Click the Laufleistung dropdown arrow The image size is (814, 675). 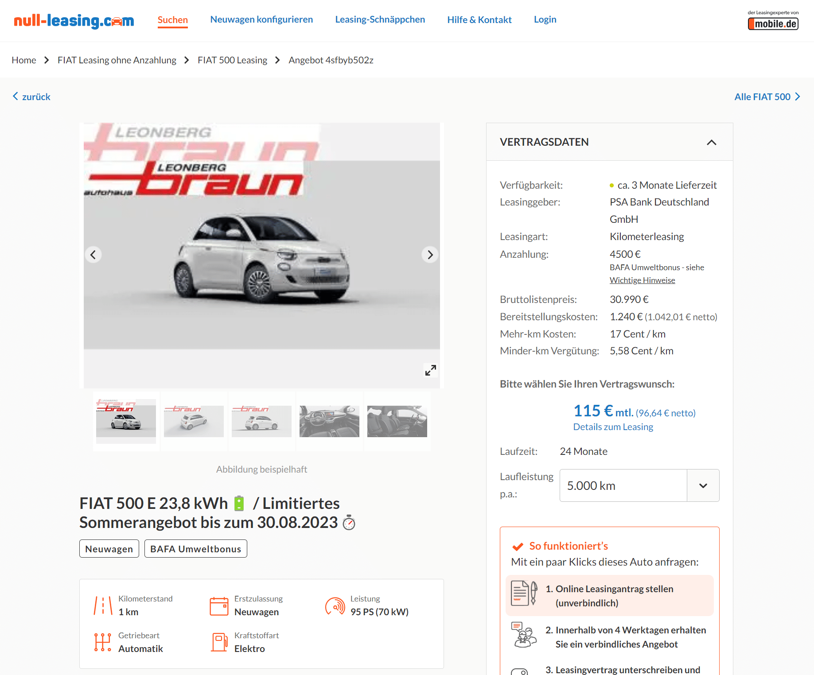tap(703, 485)
